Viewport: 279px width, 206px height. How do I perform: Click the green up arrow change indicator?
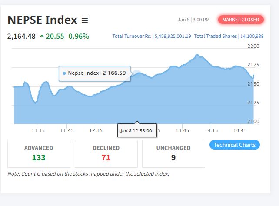point(42,36)
